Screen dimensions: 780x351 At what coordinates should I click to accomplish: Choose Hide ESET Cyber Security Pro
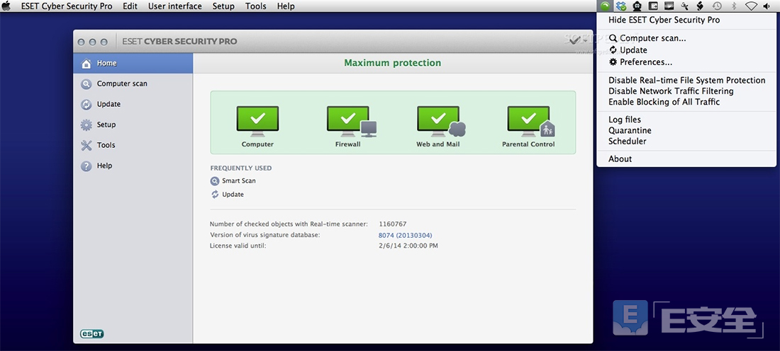coord(686,20)
